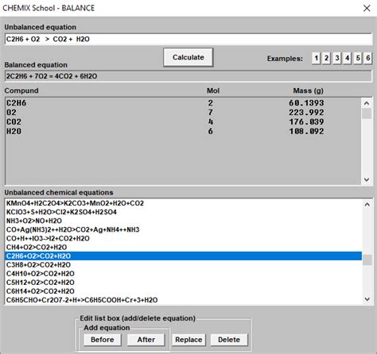This screenshot has height=354, width=377.
Task: Load example 3 equation
Action: 337,58
